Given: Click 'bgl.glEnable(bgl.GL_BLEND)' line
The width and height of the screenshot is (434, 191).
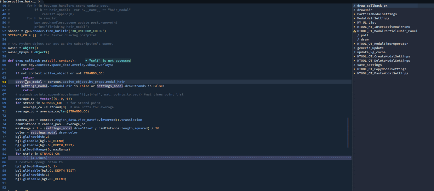Looking at the screenshot, I should 40,141.
